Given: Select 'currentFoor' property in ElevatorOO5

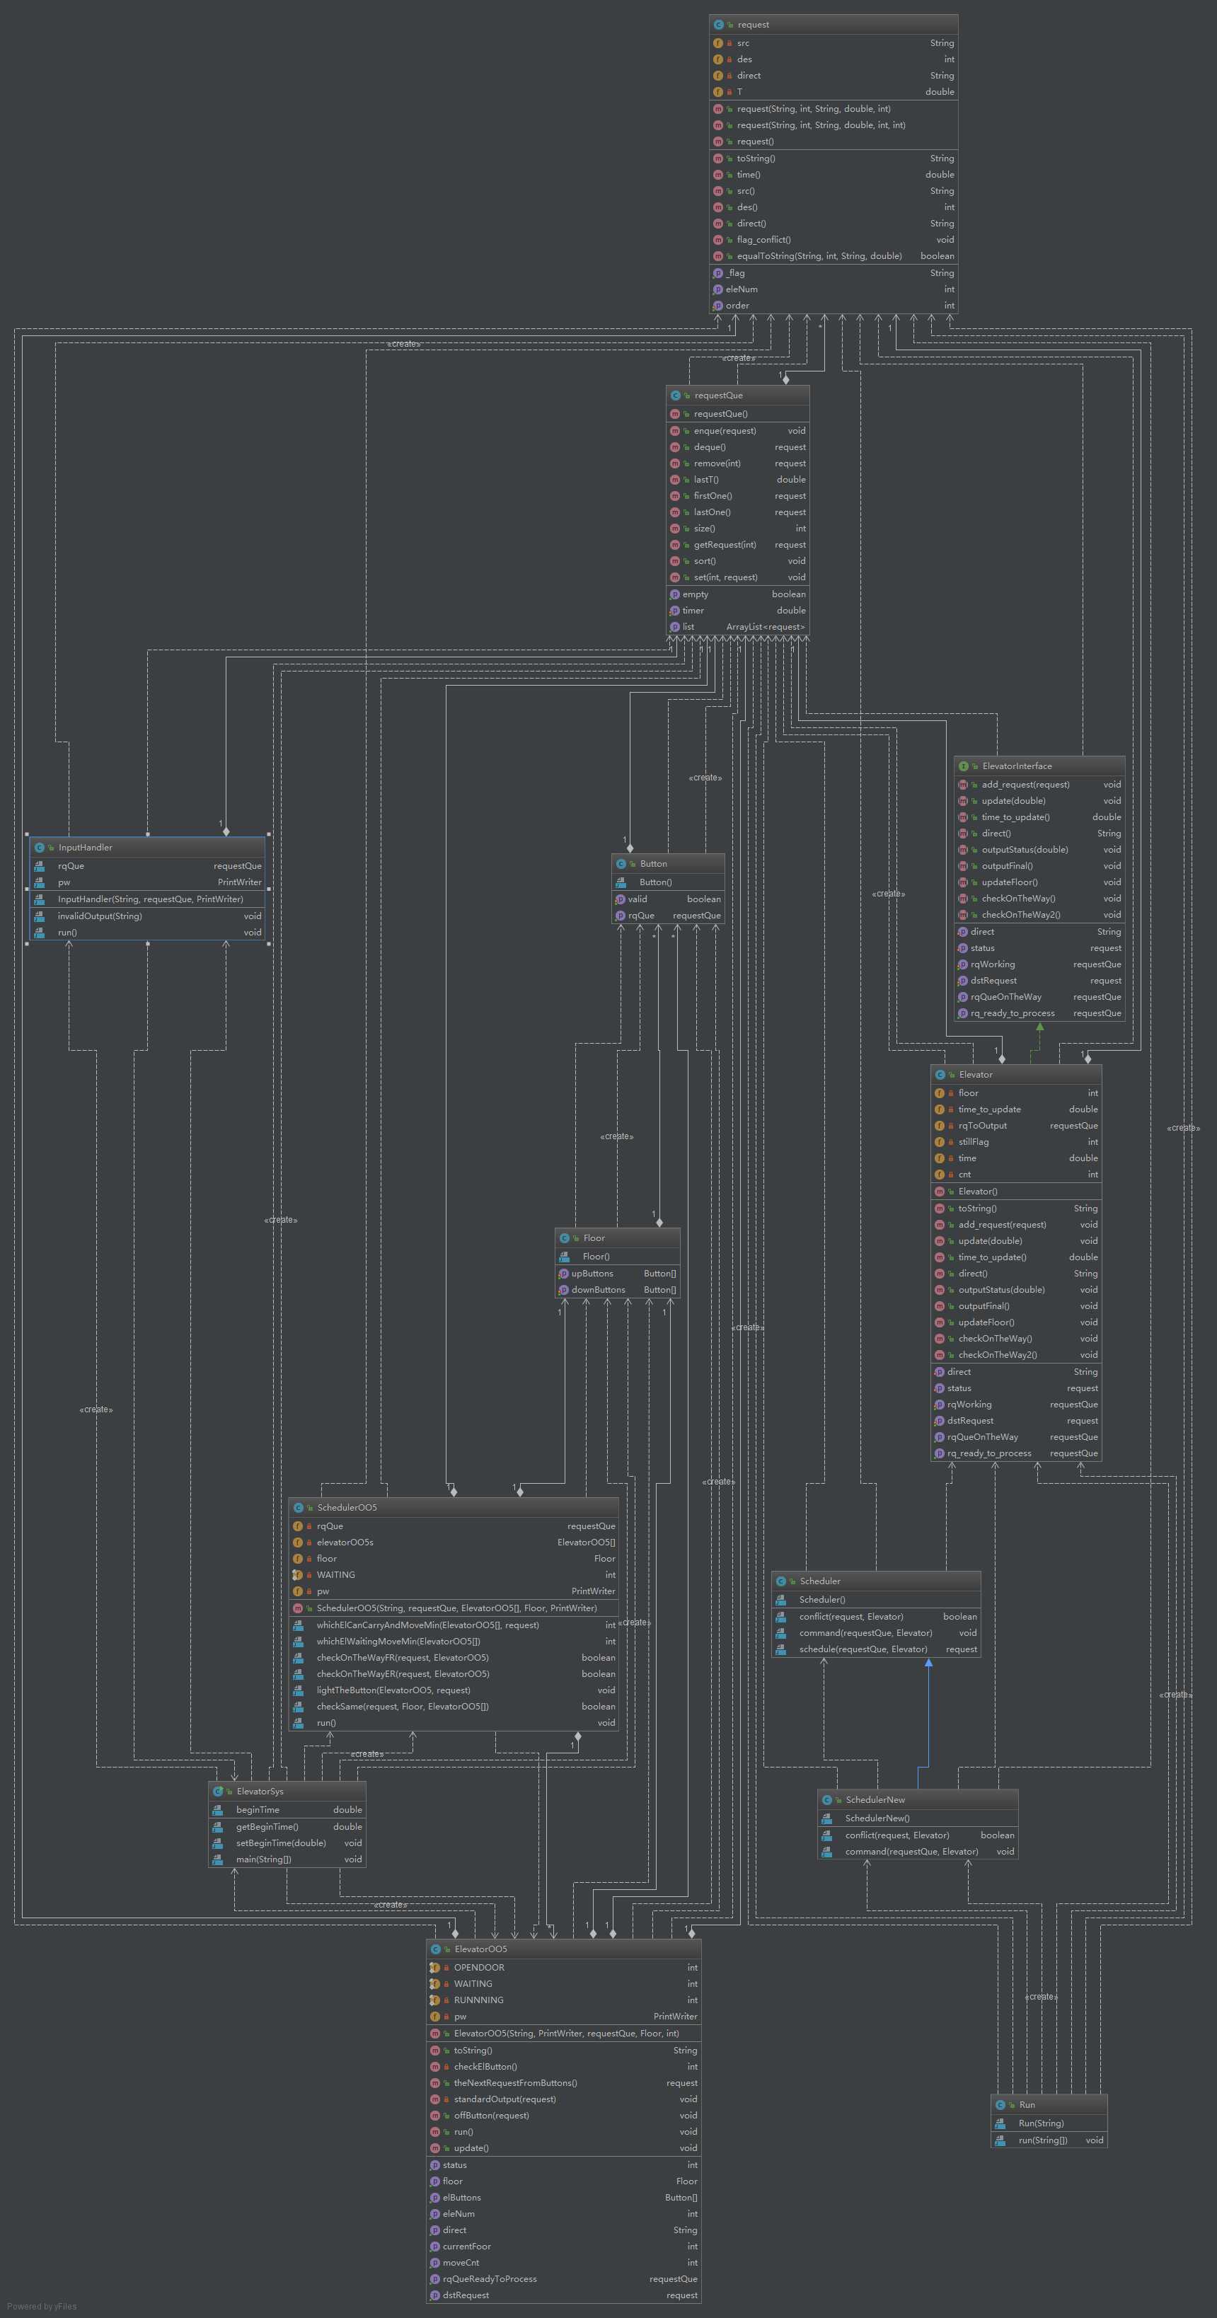Looking at the screenshot, I should (x=563, y=2247).
